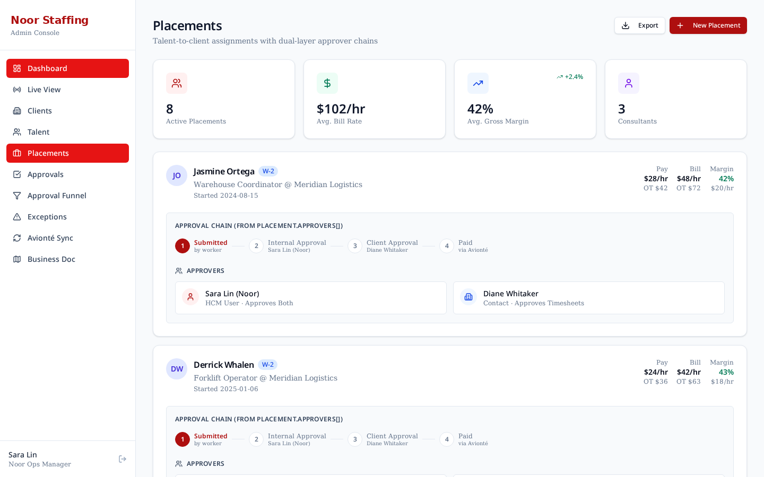Click Jasmine Ortega's 42% margin value
The width and height of the screenshot is (764, 477).
tap(726, 179)
